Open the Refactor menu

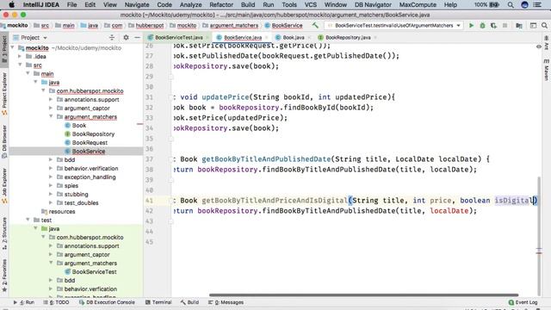point(221,4)
